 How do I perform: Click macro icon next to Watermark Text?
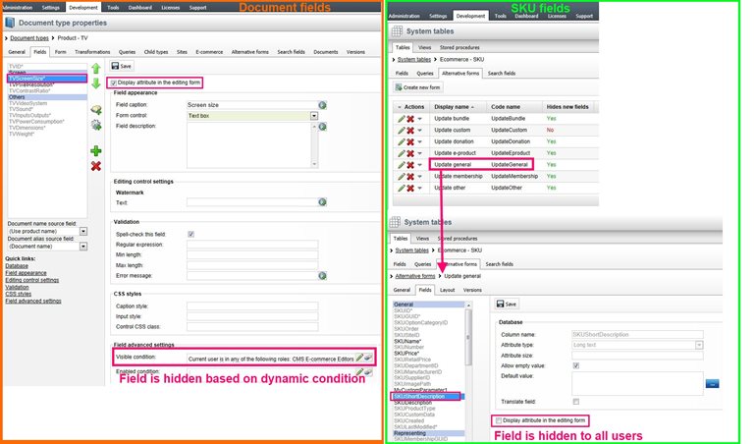pos(323,202)
